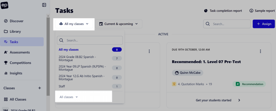Collapse the sidebar panel icon
Screen dimensions: 276x111
[x=44, y=5]
